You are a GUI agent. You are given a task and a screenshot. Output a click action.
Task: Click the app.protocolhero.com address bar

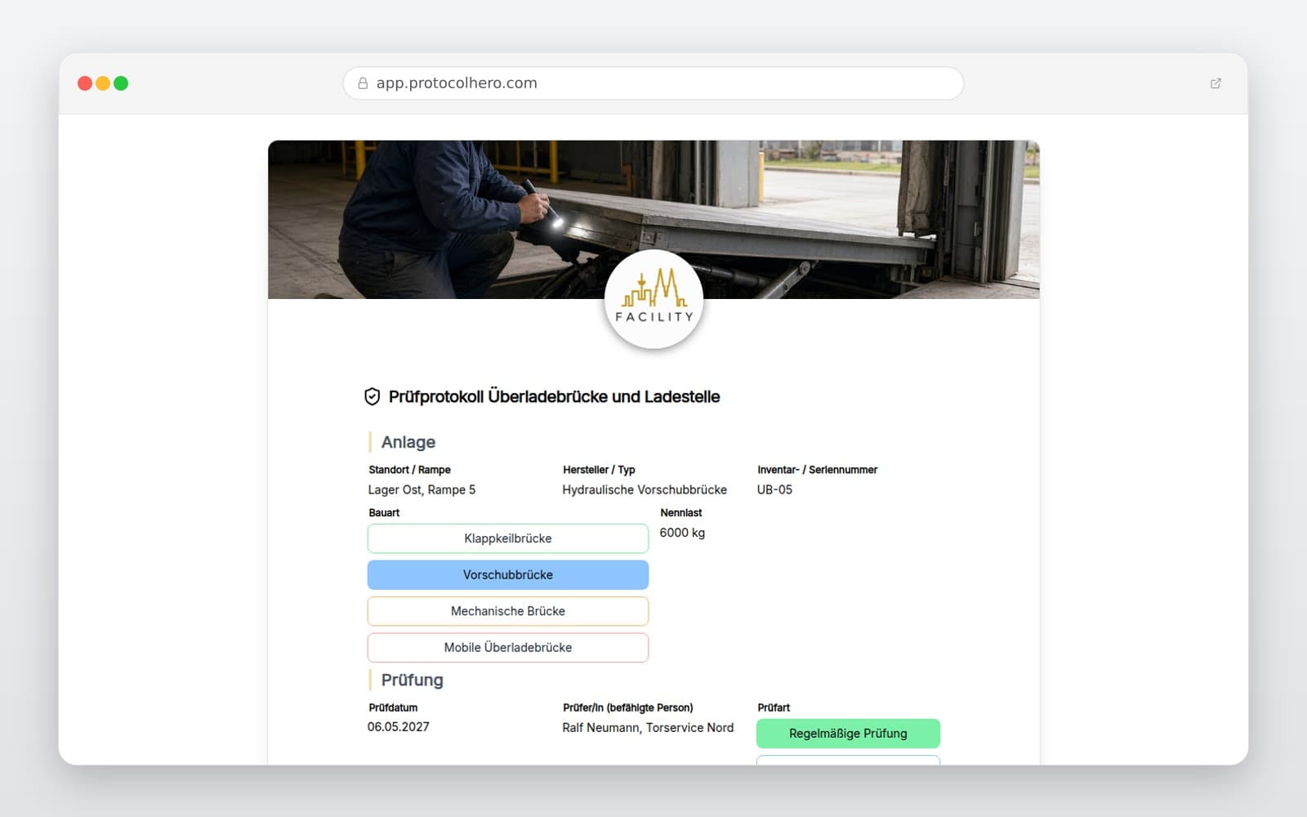coord(653,83)
